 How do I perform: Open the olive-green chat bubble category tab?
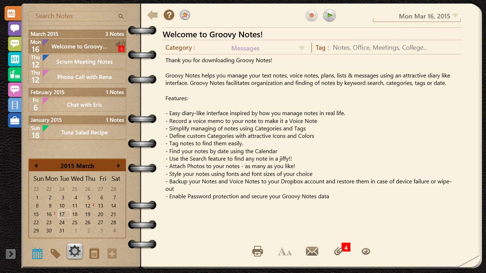(15, 43)
